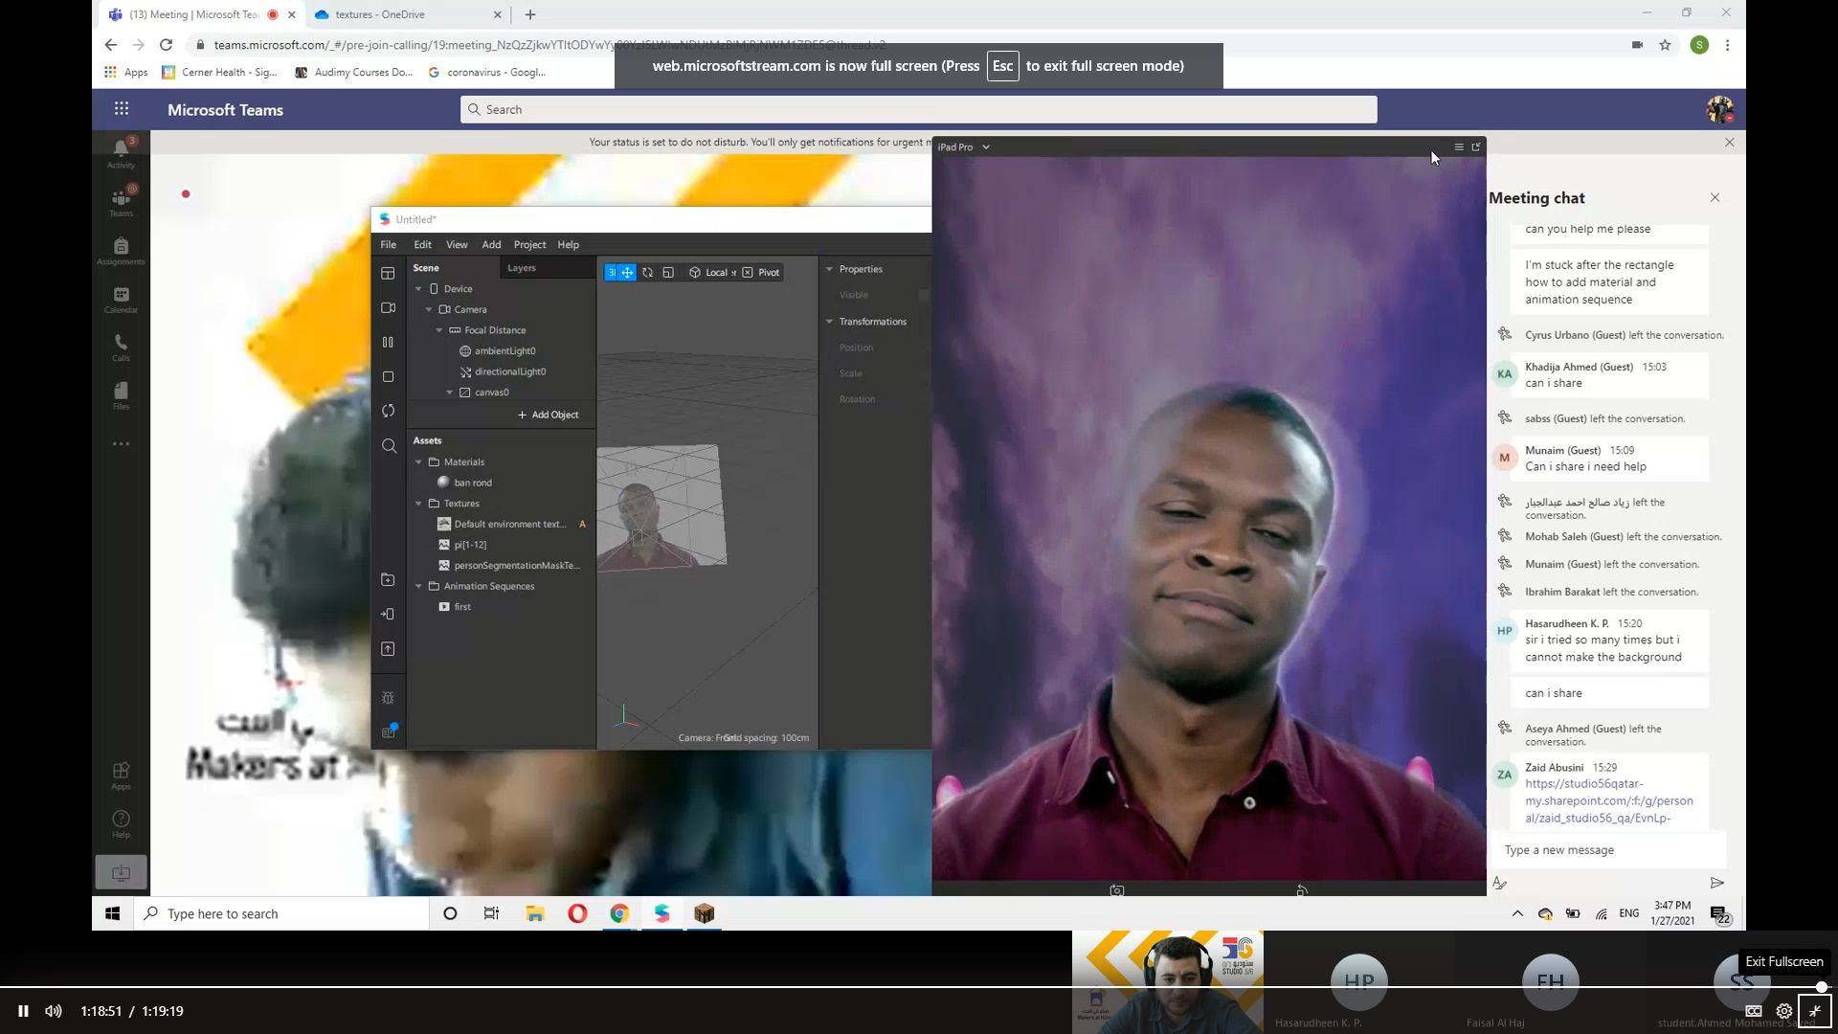
Task: Mute the video player volume
Action: pyautogui.click(x=54, y=1011)
